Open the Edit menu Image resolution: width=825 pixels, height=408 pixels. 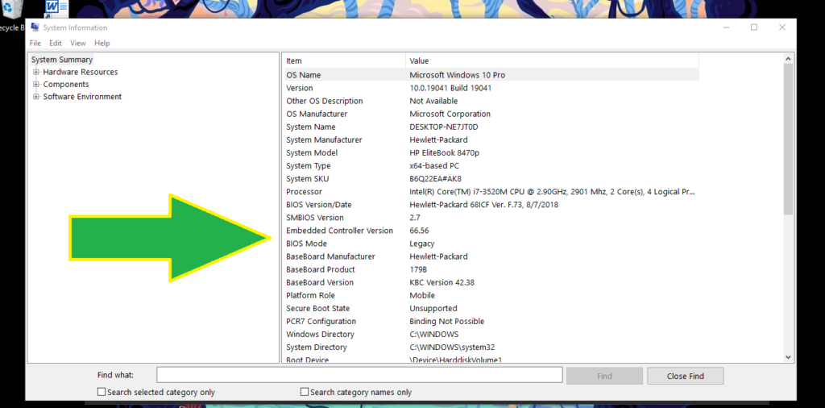[x=56, y=44]
